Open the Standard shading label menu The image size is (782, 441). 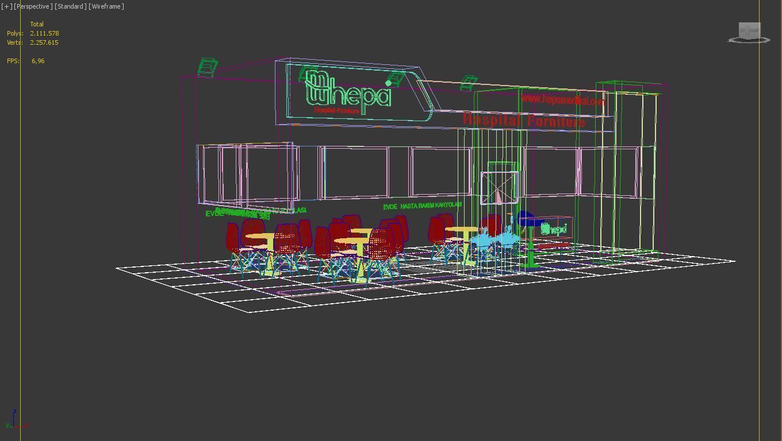pos(71,6)
